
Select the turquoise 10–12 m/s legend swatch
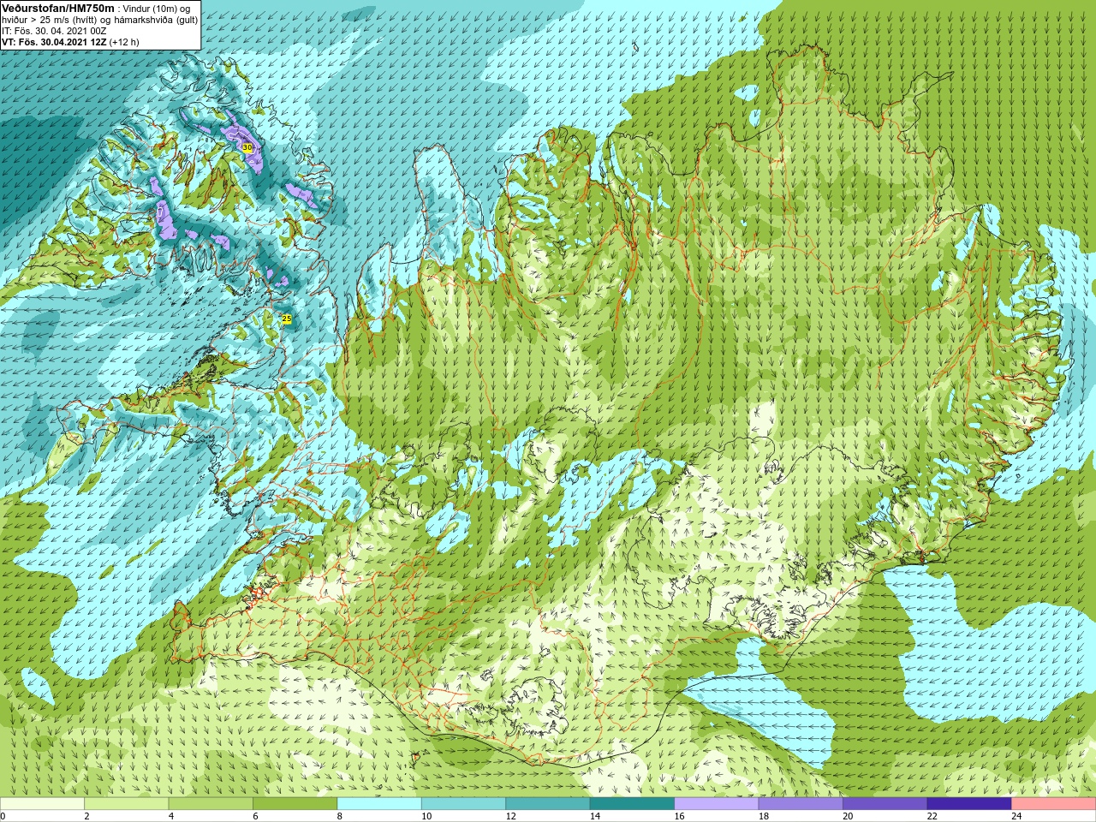[x=463, y=804]
